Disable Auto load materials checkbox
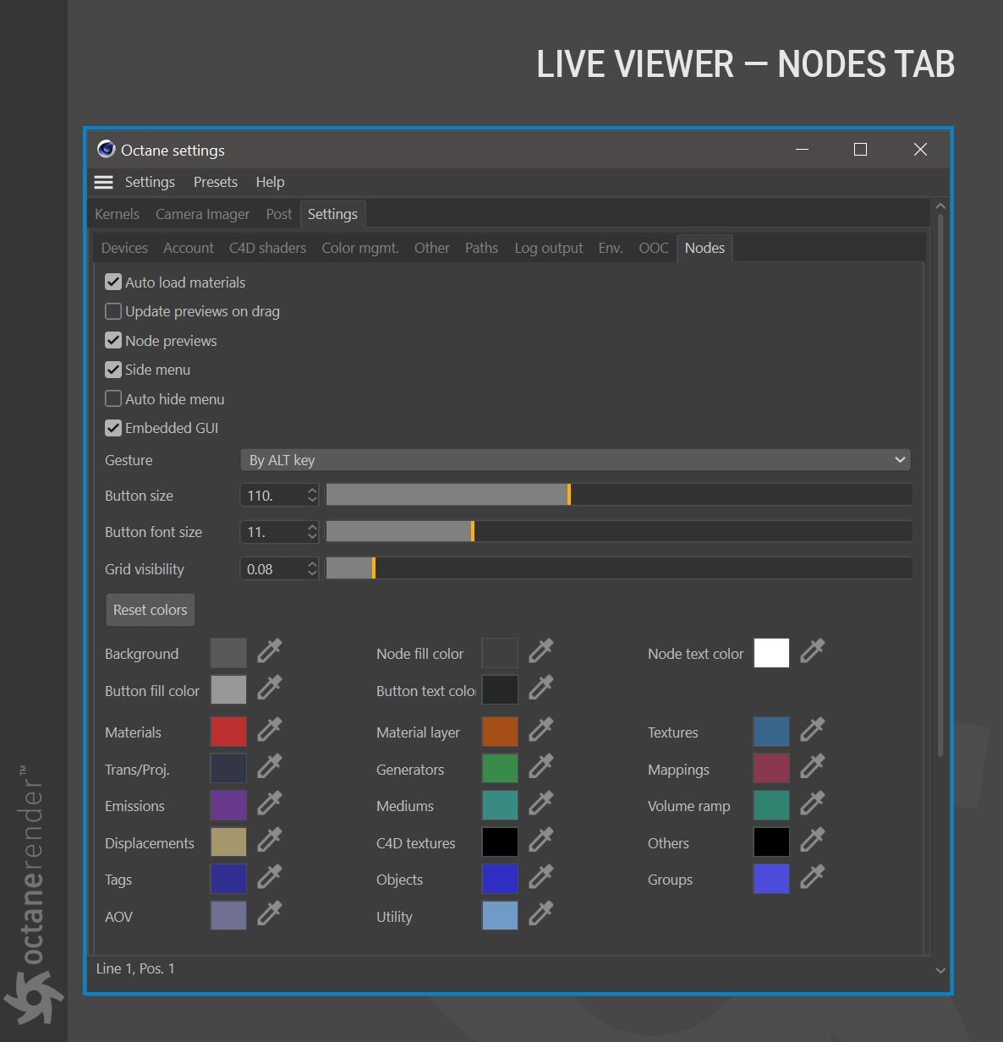Screen dimensions: 1003x1042 113,282
